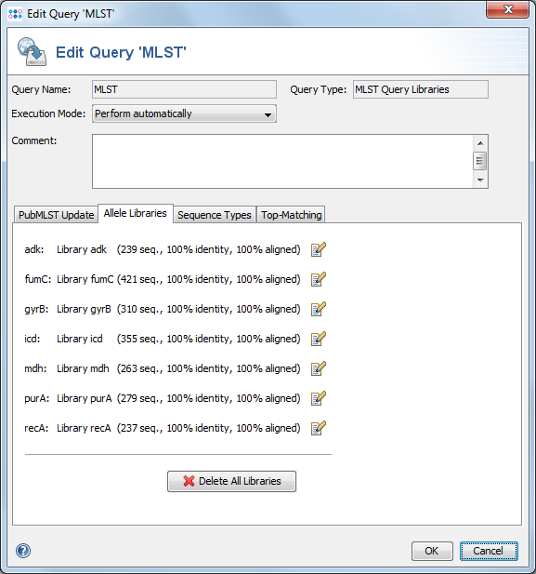Open help via the question mark icon
Viewport: 536px width, 574px height.
coord(23,551)
